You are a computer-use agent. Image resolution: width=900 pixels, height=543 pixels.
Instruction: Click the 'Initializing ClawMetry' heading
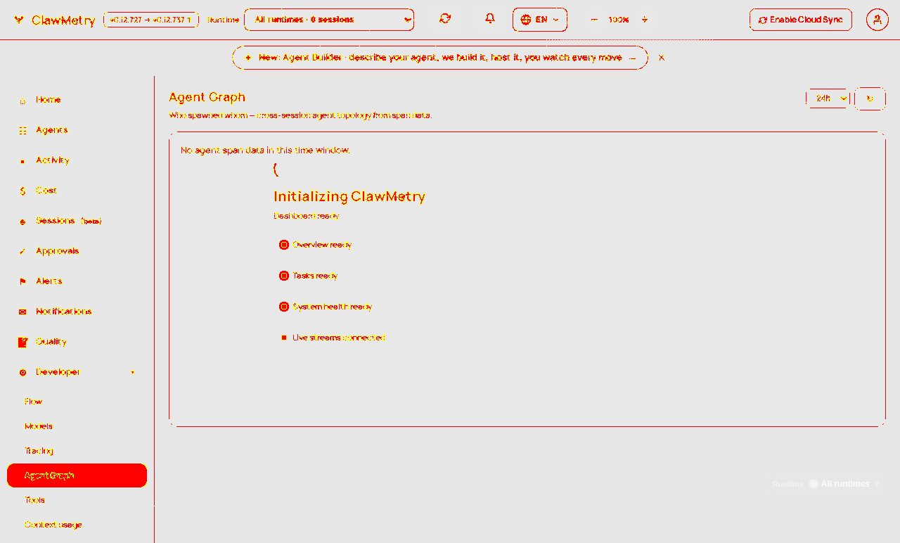349,196
